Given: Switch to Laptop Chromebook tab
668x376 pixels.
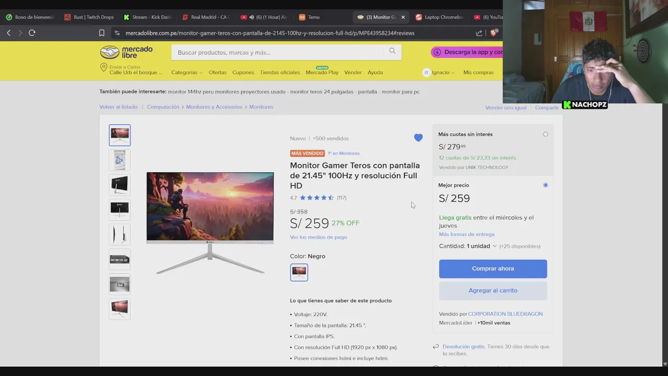Looking at the screenshot, I should (x=439, y=17).
